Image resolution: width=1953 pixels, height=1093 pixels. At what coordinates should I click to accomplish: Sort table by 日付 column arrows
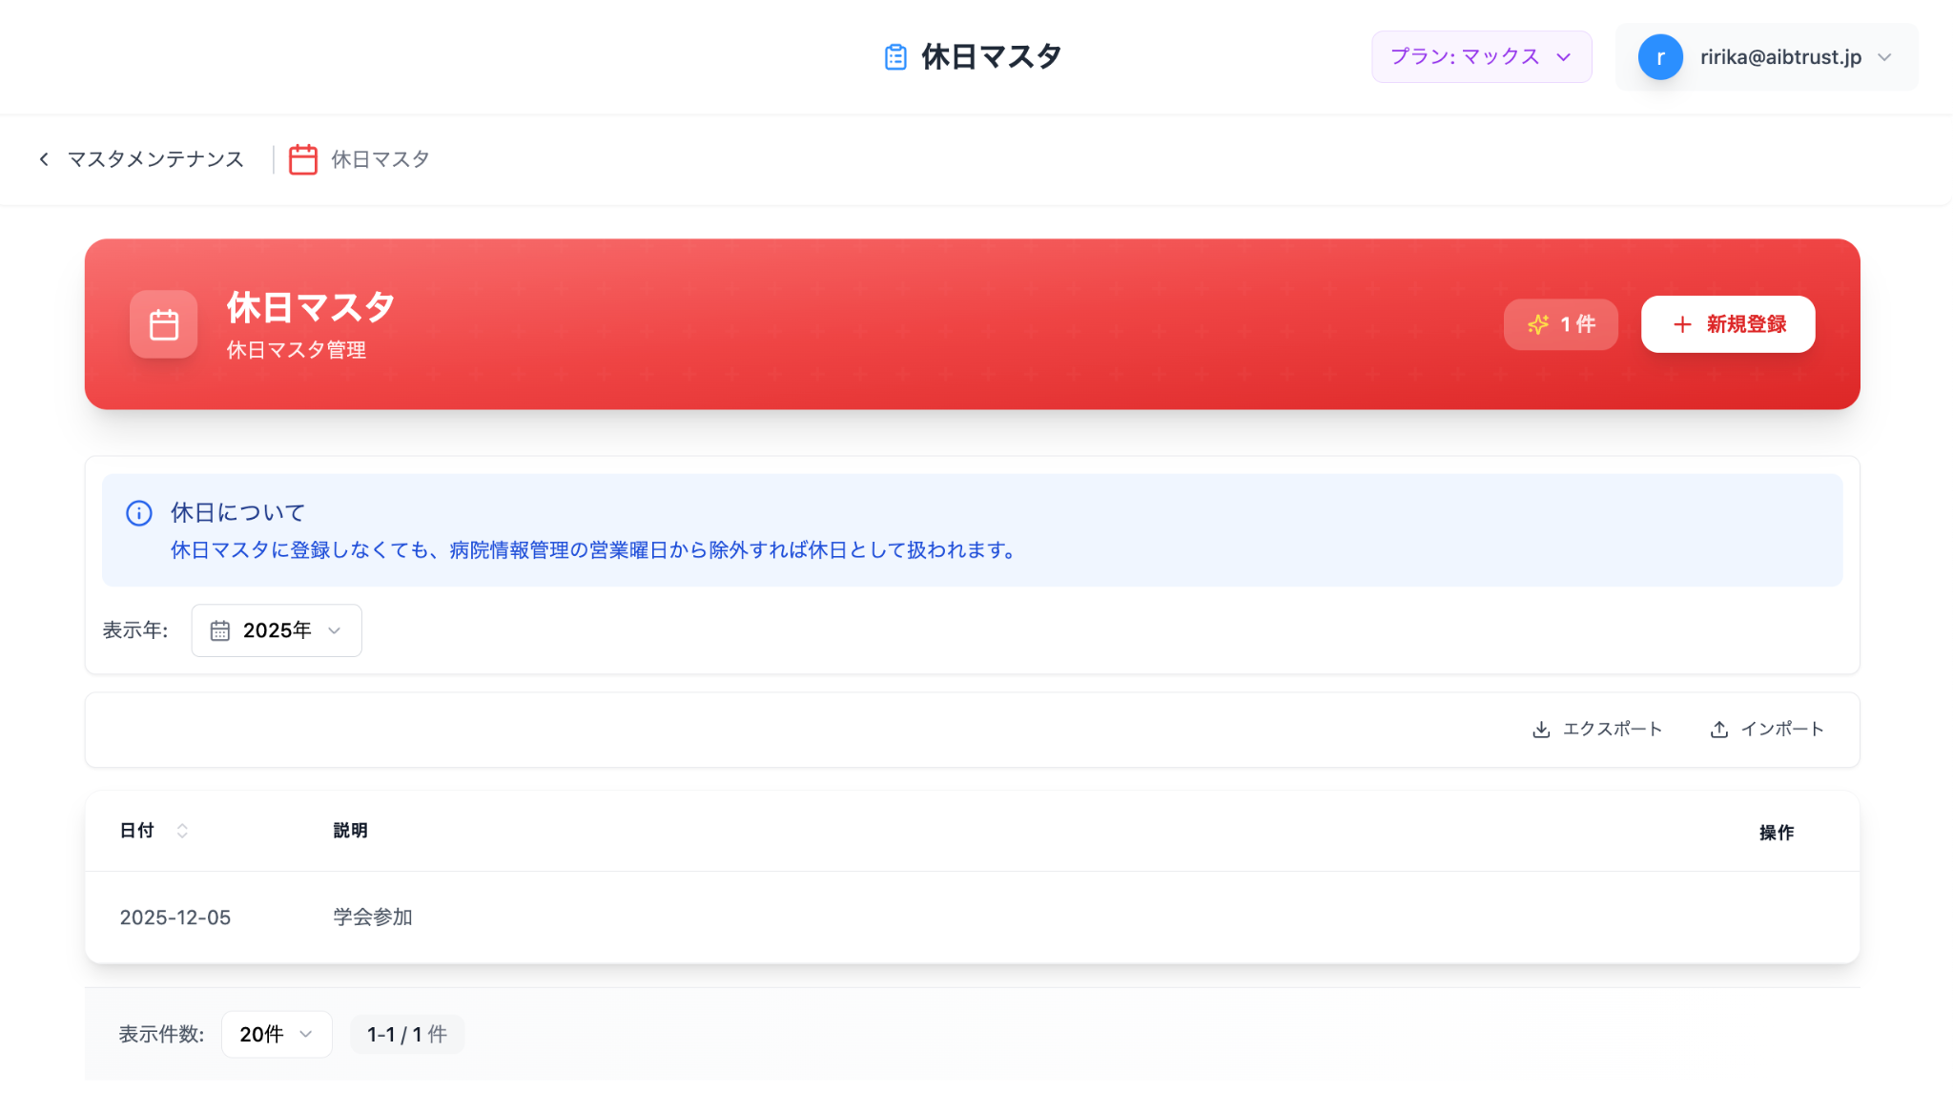click(182, 831)
